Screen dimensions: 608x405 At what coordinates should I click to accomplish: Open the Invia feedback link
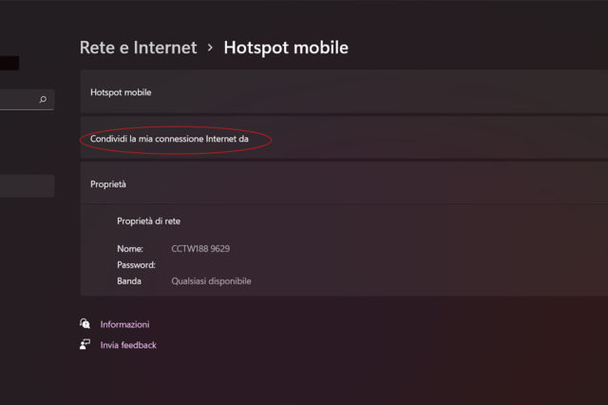[x=128, y=345]
